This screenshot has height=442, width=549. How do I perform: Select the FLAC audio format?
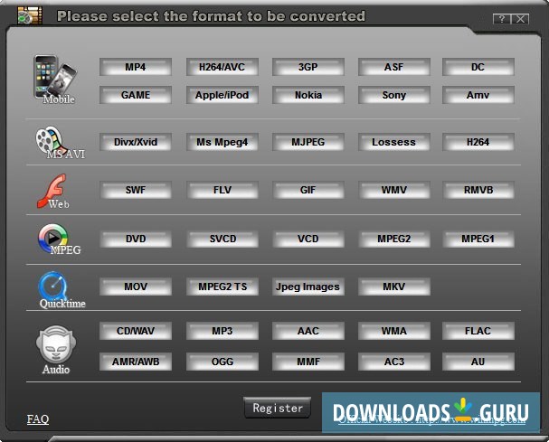(478, 331)
